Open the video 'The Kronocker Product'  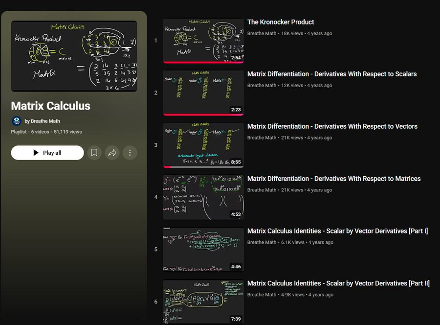coord(281,22)
